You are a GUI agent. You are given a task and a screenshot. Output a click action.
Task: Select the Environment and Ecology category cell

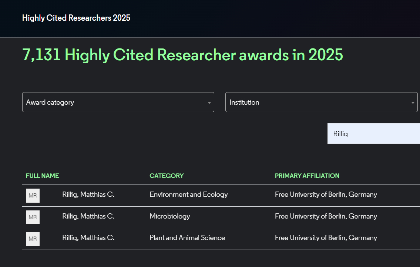pyautogui.click(x=188, y=195)
